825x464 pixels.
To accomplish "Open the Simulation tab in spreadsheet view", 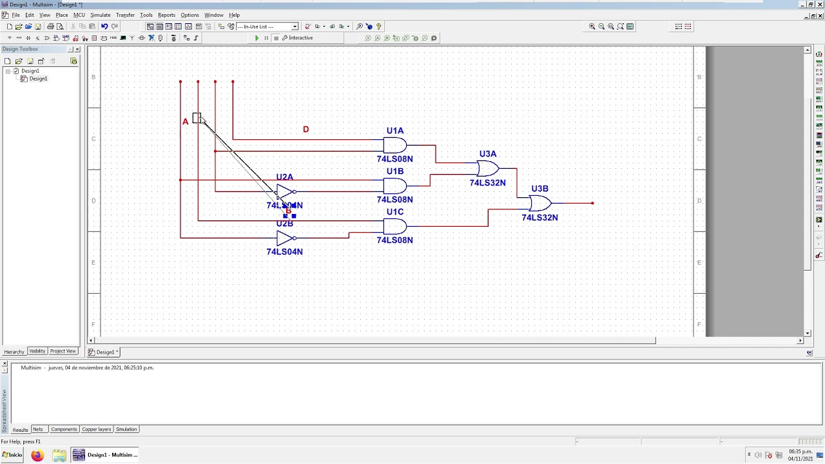I will [x=126, y=429].
